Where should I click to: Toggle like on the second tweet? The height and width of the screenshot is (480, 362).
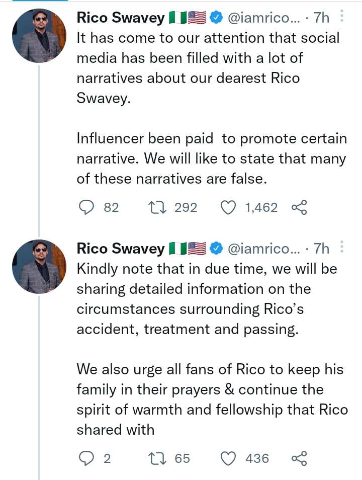point(229,458)
